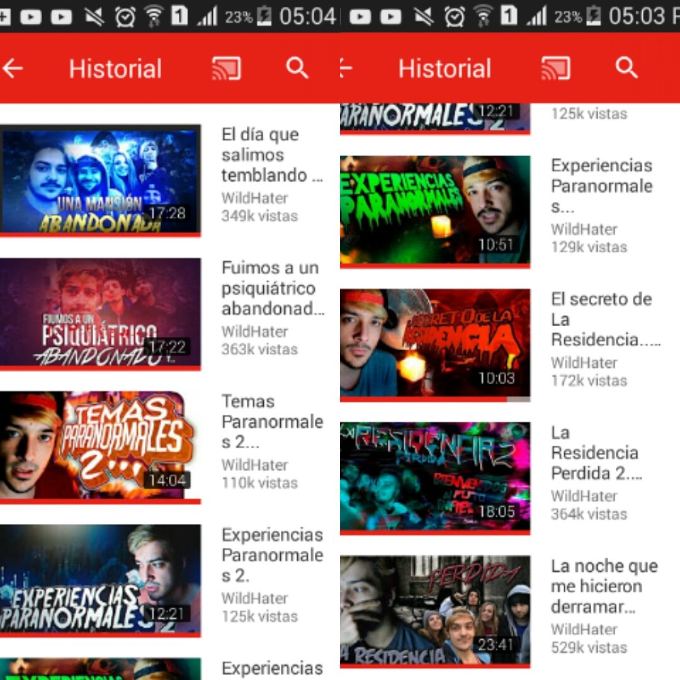The height and width of the screenshot is (680, 680).
Task: Open search on the 05:03 screen
Action: (626, 68)
